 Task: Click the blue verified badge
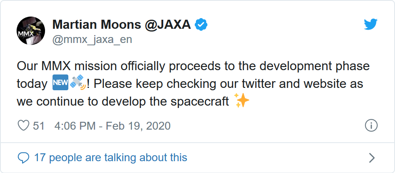202,25
